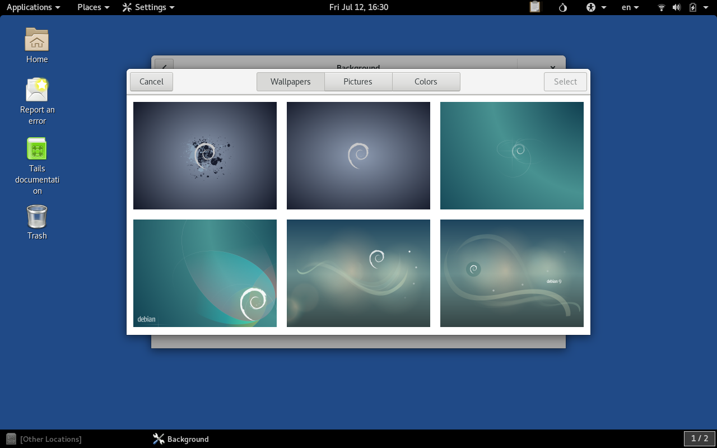Click the Wi-Fi network icon

click(662, 7)
